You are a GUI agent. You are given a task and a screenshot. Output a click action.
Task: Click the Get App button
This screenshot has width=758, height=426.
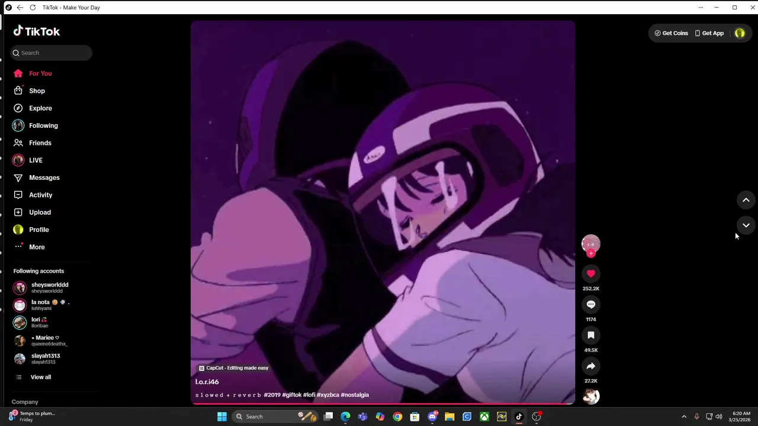(x=709, y=33)
